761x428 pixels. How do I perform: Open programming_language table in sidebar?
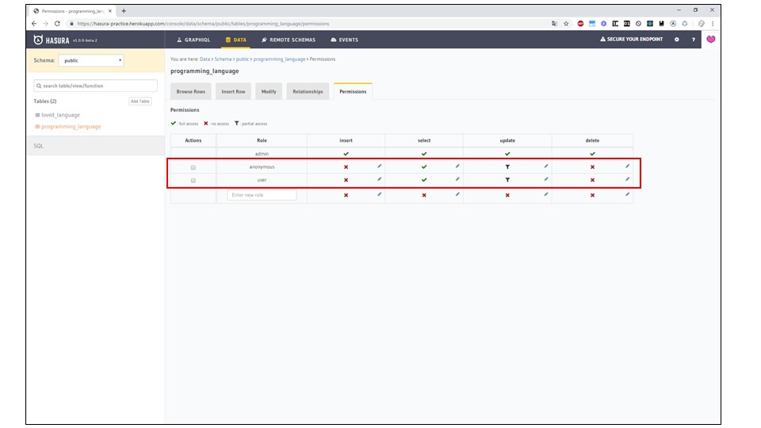pyautogui.click(x=71, y=127)
